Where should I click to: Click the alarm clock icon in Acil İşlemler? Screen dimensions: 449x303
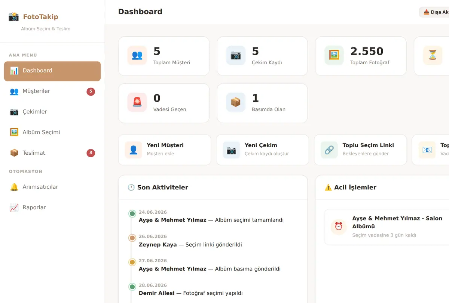pyautogui.click(x=339, y=226)
